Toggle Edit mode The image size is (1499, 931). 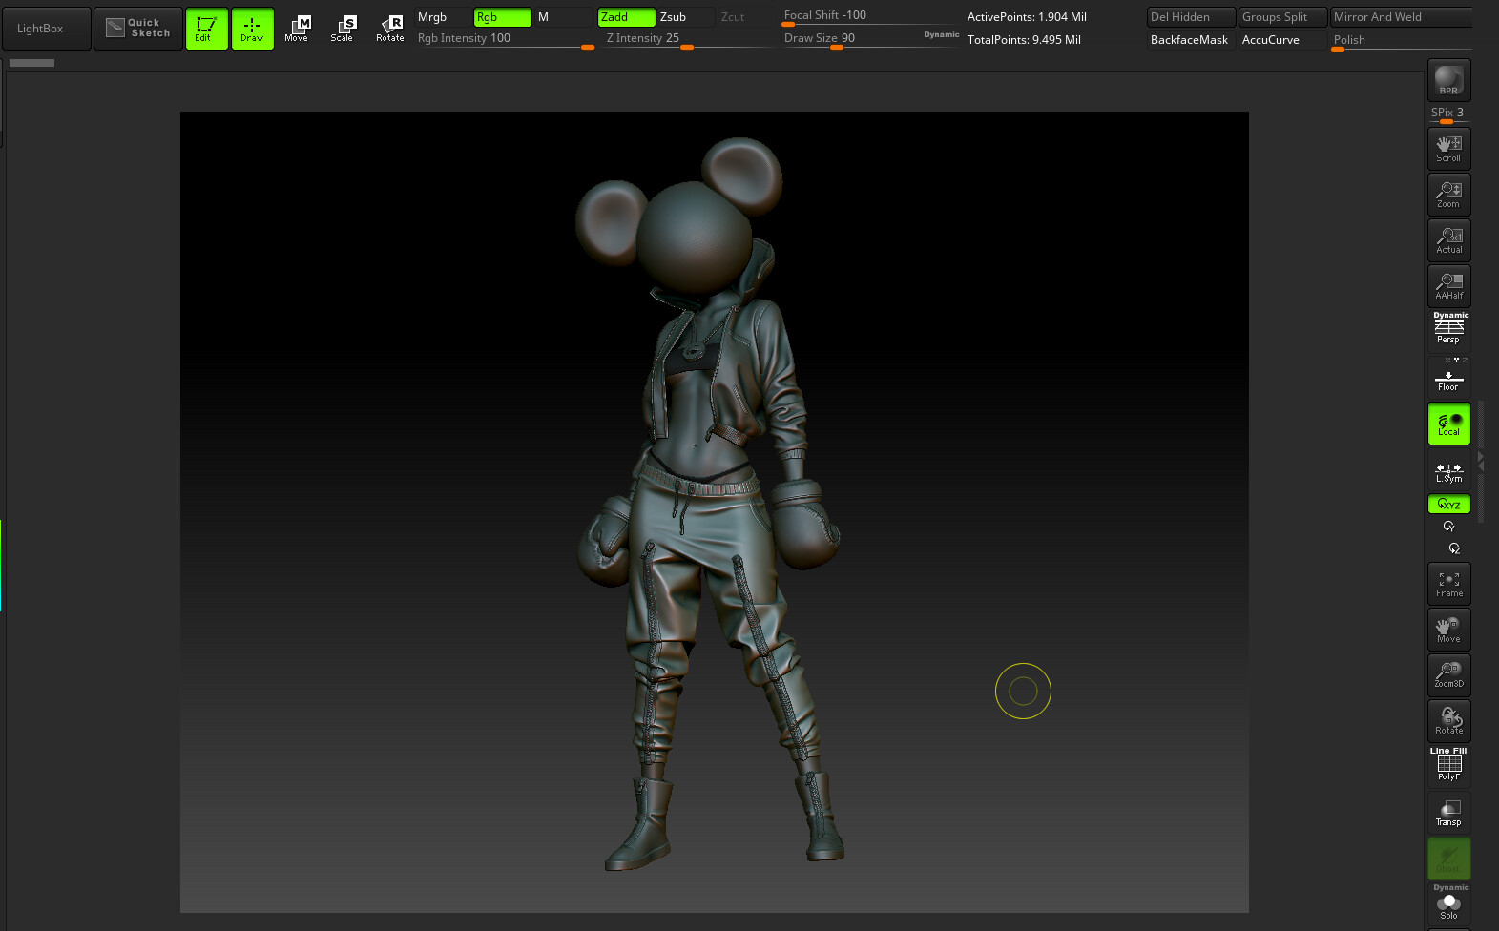pyautogui.click(x=206, y=29)
